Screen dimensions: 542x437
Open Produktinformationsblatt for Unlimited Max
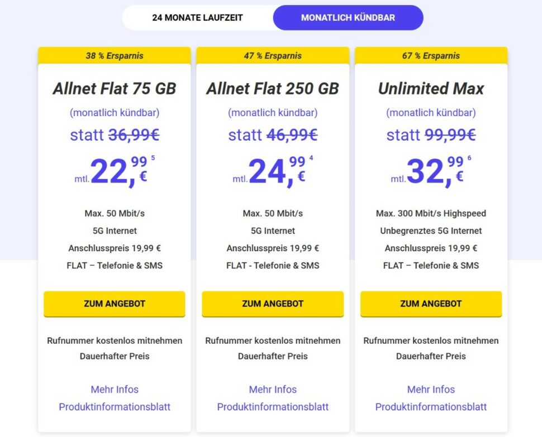(431, 407)
